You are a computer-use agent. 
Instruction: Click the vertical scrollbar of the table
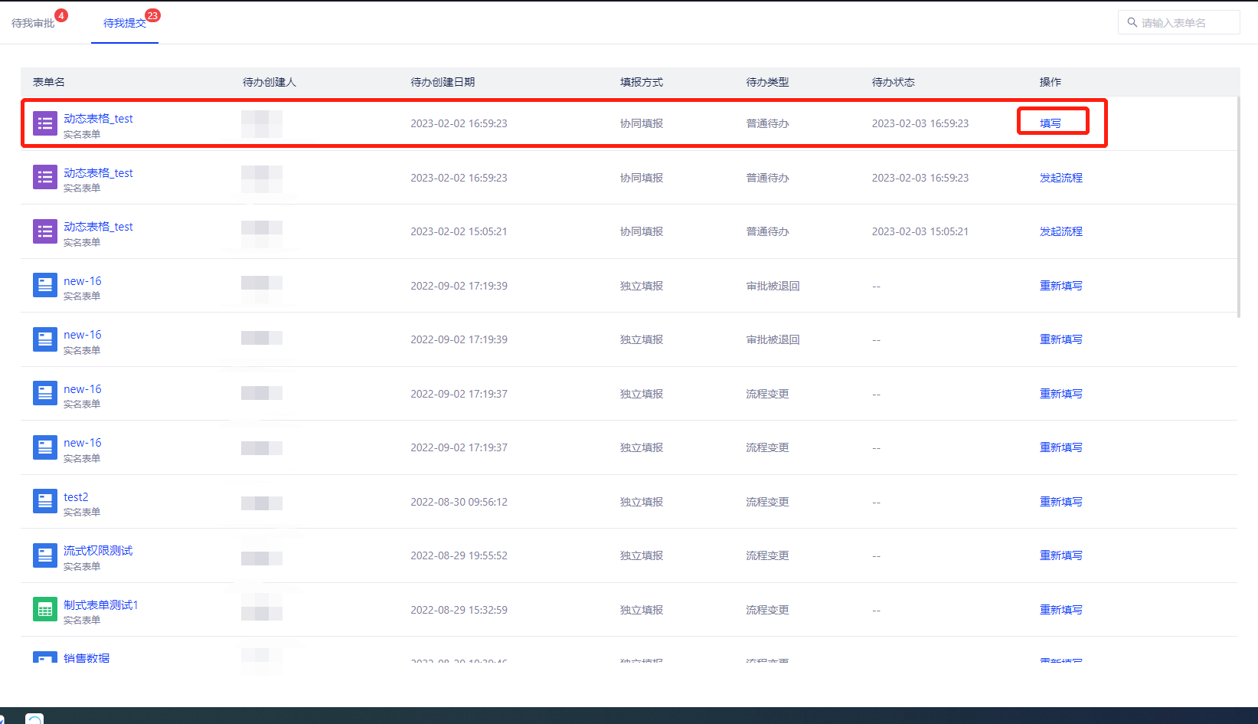click(x=1238, y=207)
